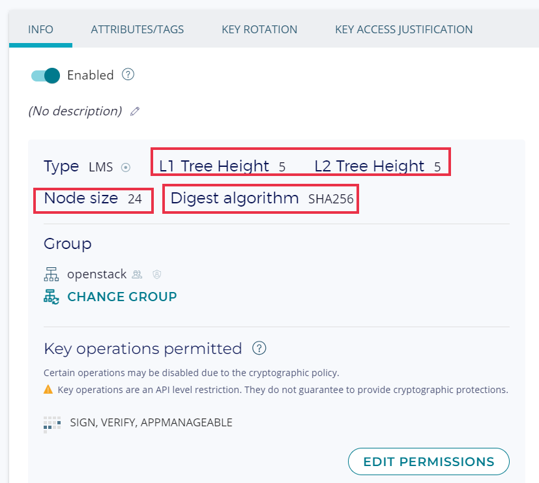The image size is (539, 483).
Task: Switch to the INFO tab
Action: (40, 29)
